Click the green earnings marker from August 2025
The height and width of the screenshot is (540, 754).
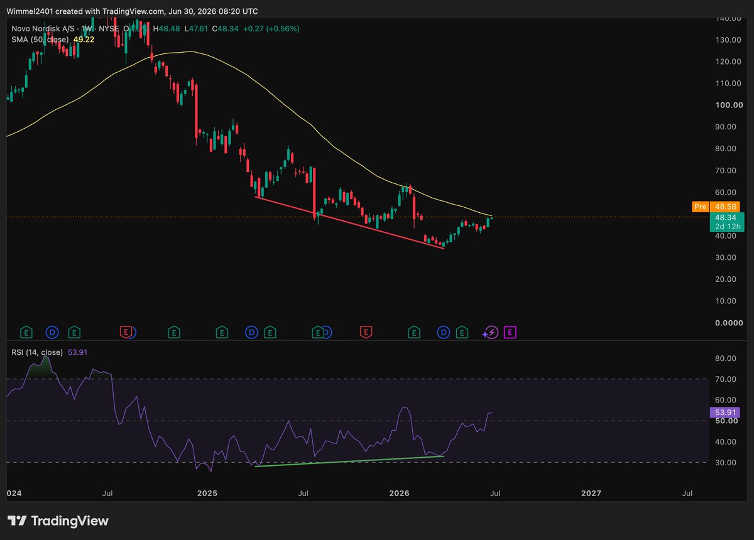[x=319, y=332]
